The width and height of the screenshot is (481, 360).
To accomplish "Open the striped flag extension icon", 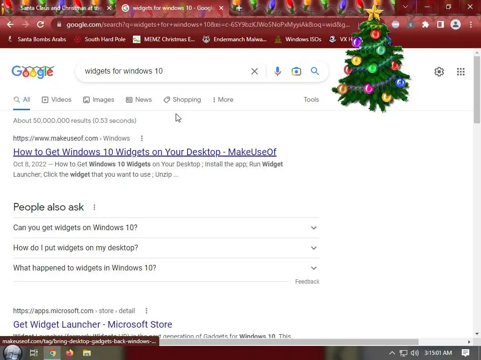I will click(x=396, y=24).
